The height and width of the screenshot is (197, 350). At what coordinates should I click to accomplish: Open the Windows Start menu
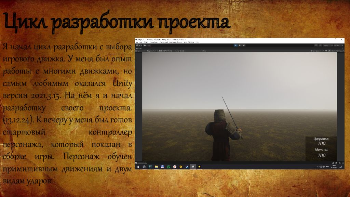point(138,167)
